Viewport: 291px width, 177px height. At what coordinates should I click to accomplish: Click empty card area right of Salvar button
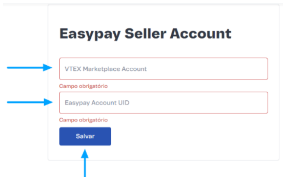(x=185, y=136)
